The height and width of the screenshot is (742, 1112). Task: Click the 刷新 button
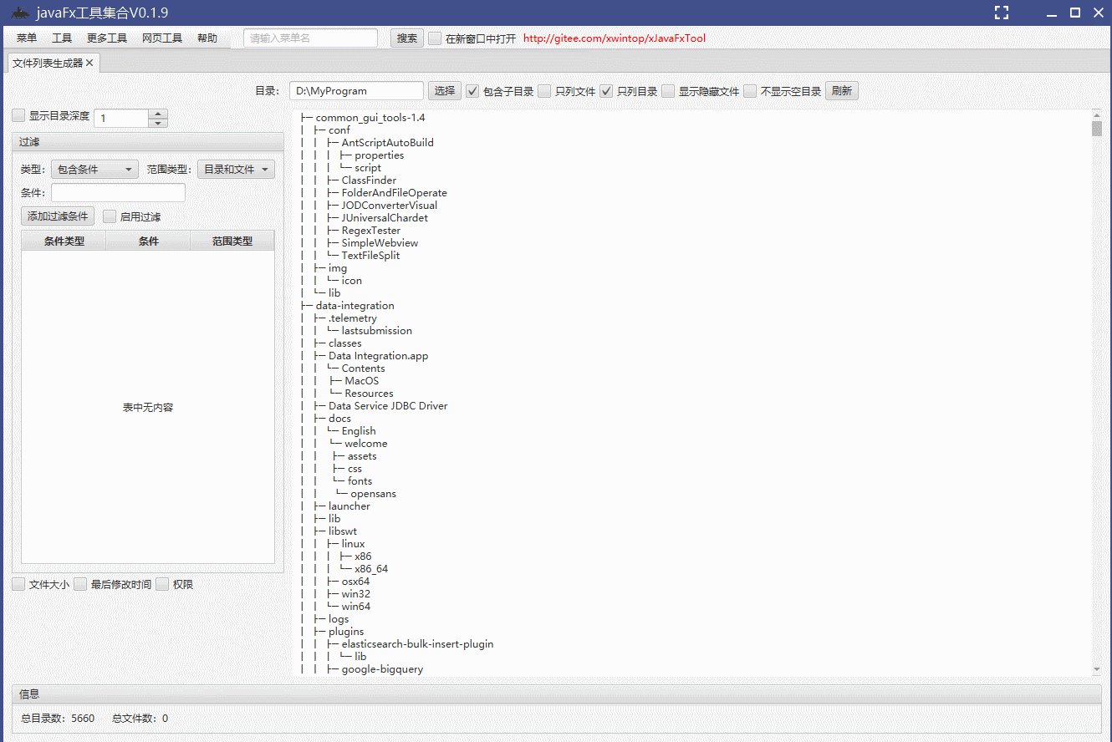tap(842, 91)
